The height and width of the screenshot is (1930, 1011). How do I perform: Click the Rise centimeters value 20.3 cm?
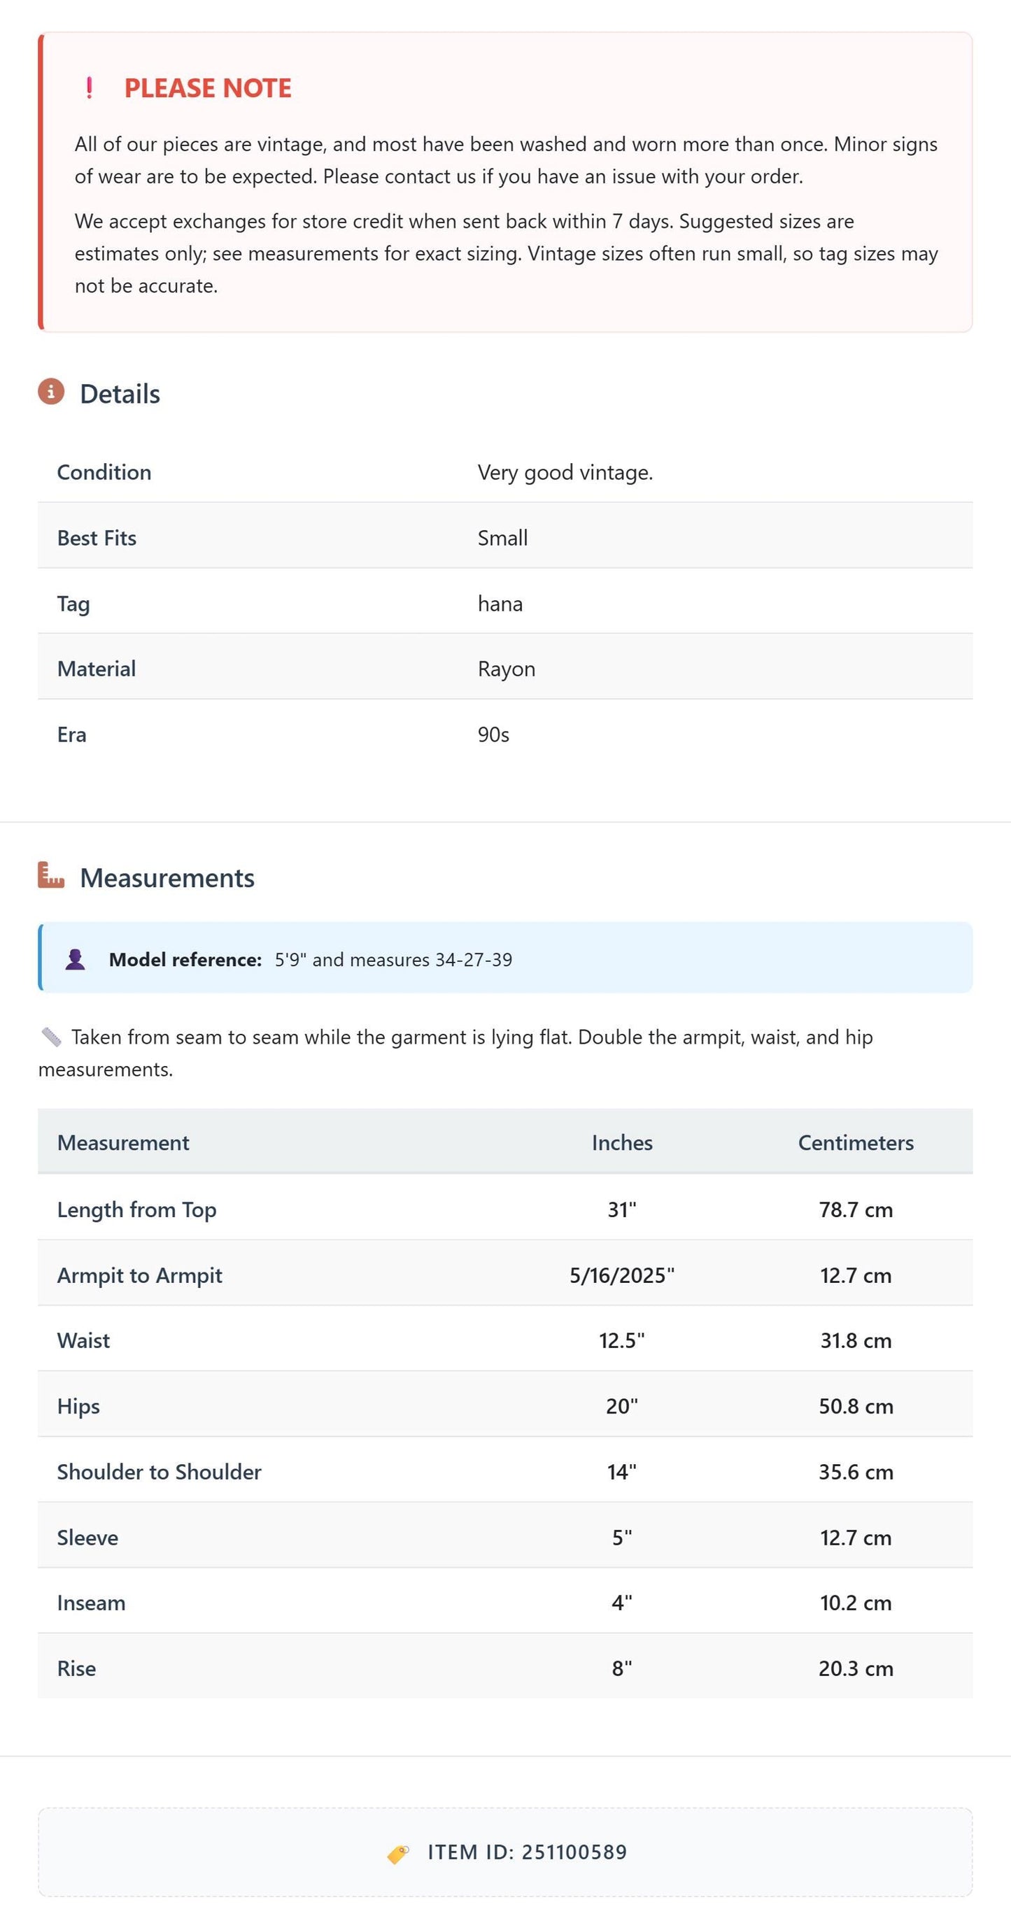coord(856,1668)
